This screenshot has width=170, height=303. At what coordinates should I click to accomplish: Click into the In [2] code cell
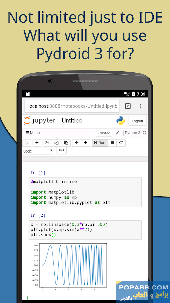click(x=85, y=230)
